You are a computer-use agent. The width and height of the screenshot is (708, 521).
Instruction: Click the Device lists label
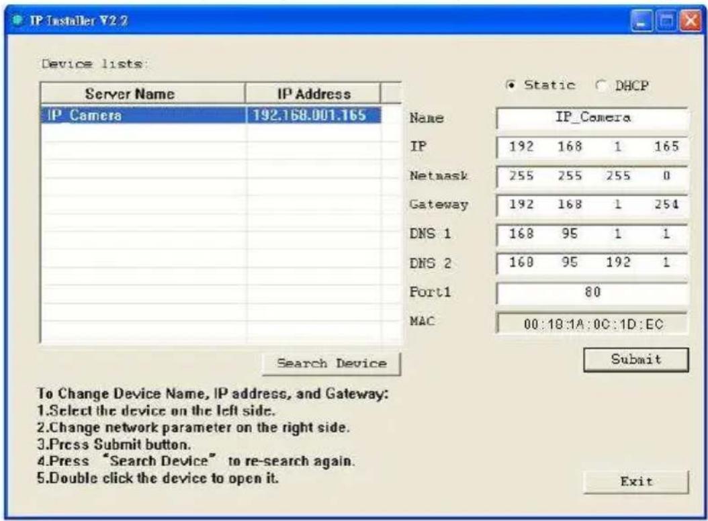click(x=95, y=64)
